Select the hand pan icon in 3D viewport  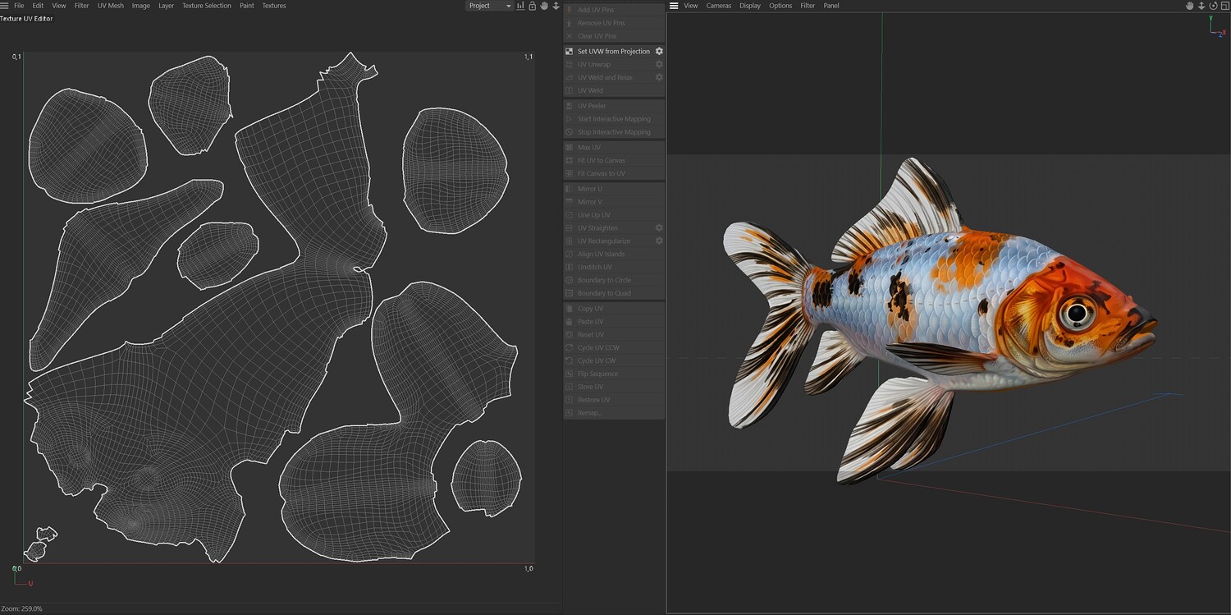tap(1190, 6)
